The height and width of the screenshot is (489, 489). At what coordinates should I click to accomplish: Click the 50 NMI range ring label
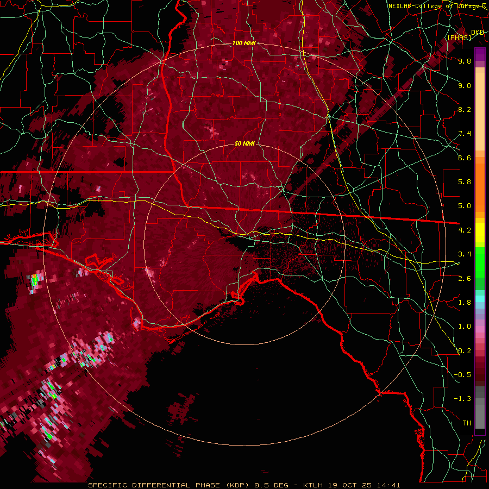tap(244, 143)
